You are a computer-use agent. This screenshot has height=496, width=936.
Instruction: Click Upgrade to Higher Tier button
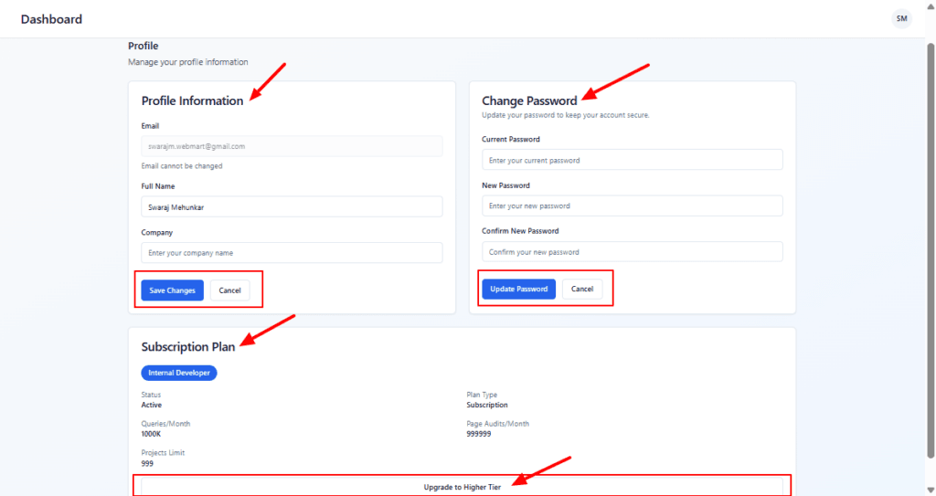coord(462,487)
